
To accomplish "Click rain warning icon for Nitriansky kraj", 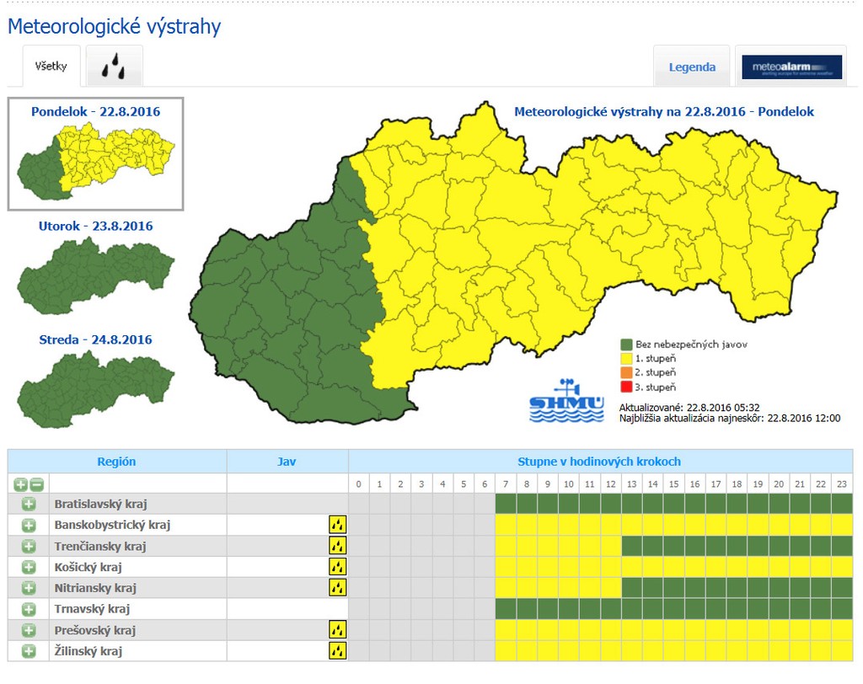I will coord(337,588).
